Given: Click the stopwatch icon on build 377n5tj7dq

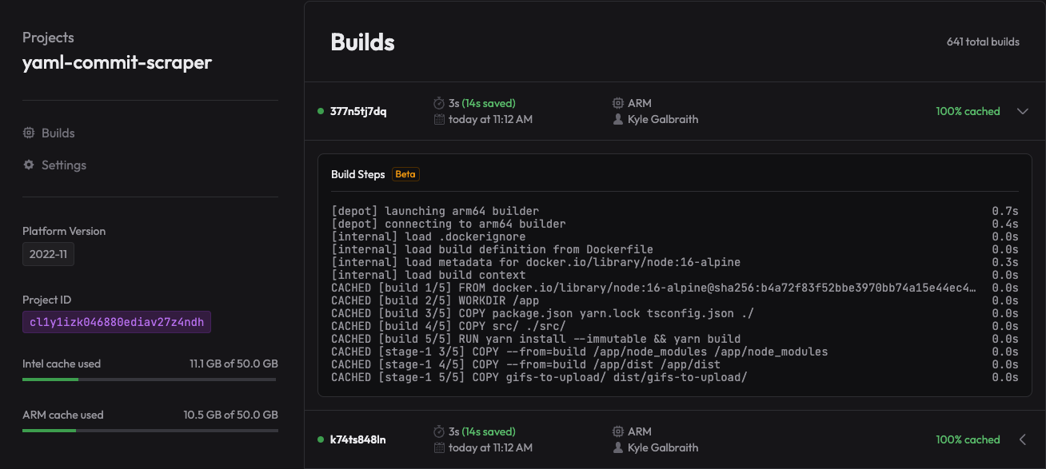Looking at the screenshot, I should click(x=438, y=103).
